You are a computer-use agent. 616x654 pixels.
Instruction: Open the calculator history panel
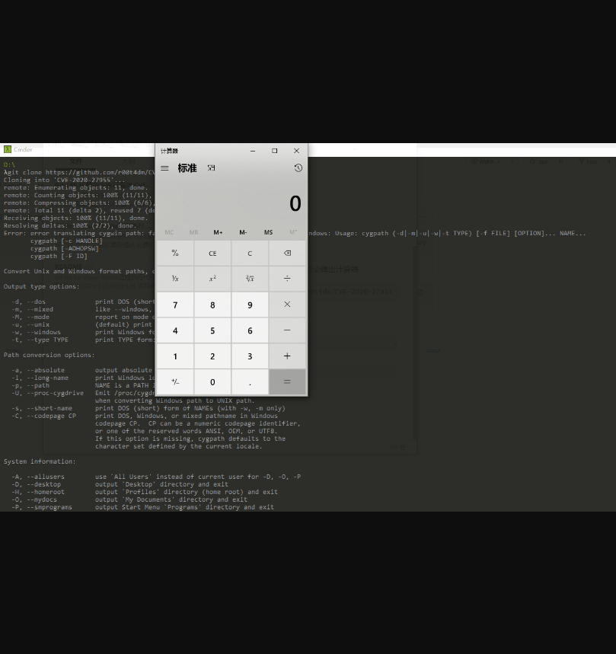(298, 168)
